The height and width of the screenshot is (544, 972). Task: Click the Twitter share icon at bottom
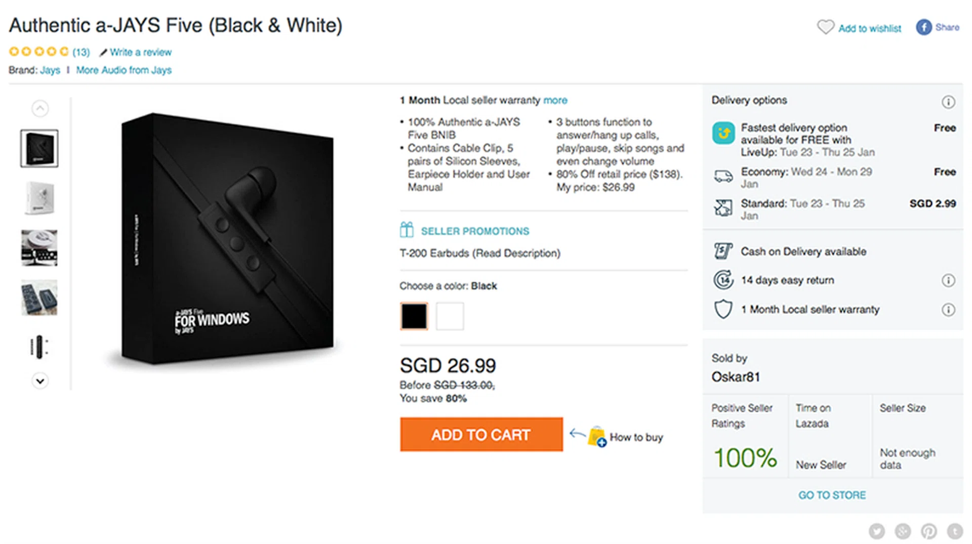point(877,531)
